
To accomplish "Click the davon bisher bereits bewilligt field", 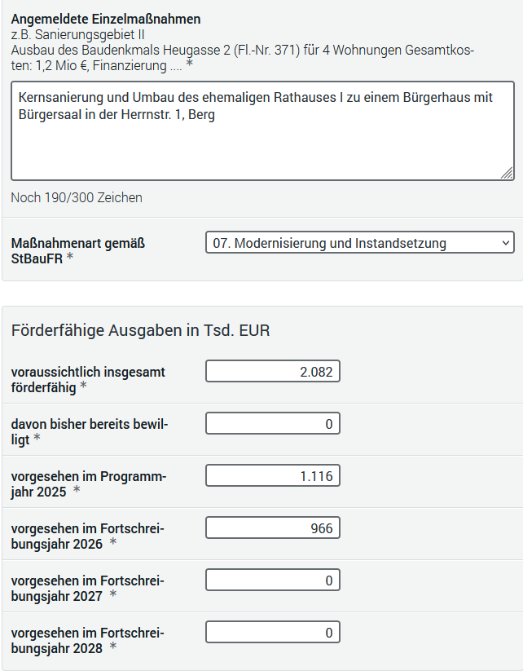I will [273, 423].
